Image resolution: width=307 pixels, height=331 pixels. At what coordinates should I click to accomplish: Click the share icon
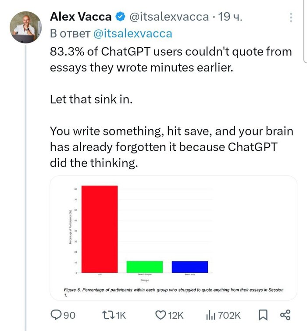tap(285, 314)
